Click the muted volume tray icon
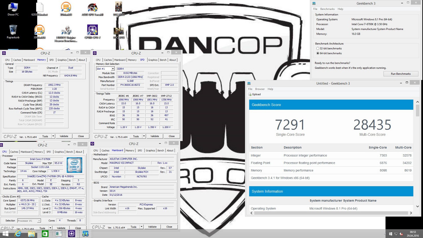The height and width of the screenshot is (238, 423). (x=401, y=234)
